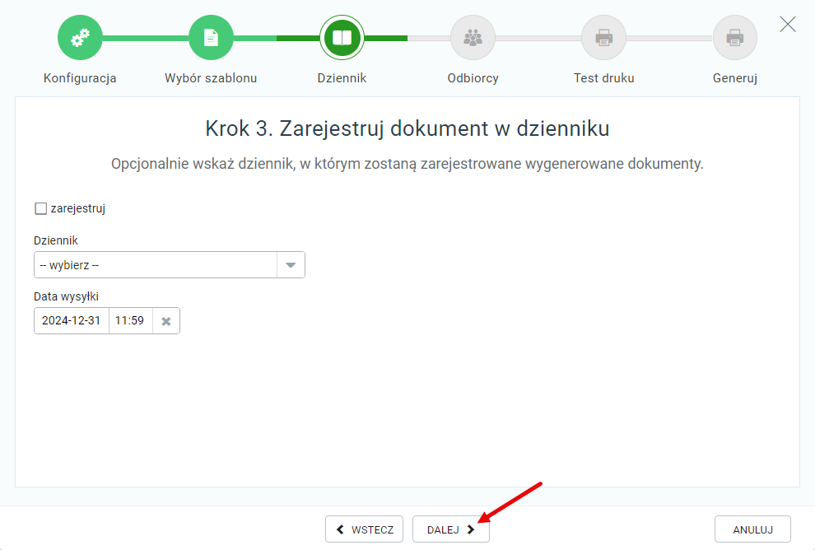Screen dimensions: 815x550
Task: Click the 'Krok 3. Zarejestruj dokument w dzienniku' heading
Action: [407, 128]
